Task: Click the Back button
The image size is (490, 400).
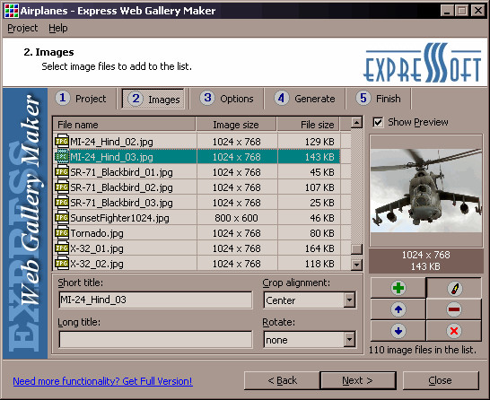Action: 282,380
